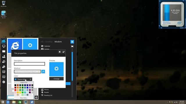This screenshot has width=186, height=104.
Task: Click the Run icon in the sidebar
Action: click(4, 77)
